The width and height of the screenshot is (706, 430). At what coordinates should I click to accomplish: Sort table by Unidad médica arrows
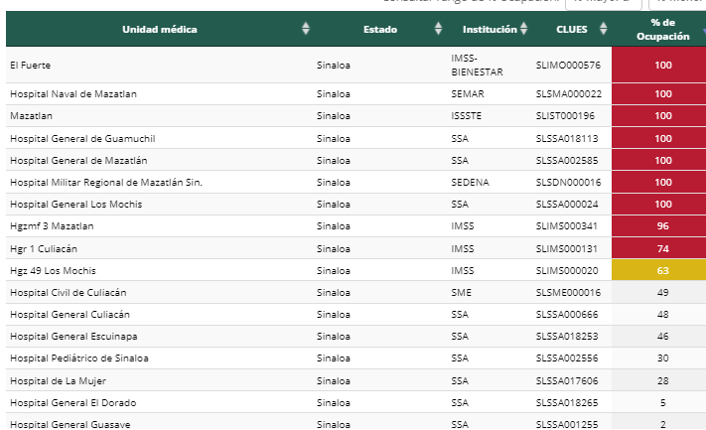point(306,29)
